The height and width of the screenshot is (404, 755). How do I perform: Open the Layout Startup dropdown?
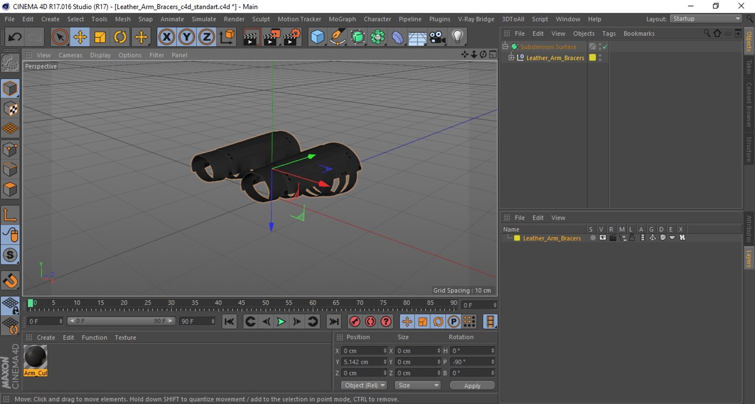(x=706, y=19)
